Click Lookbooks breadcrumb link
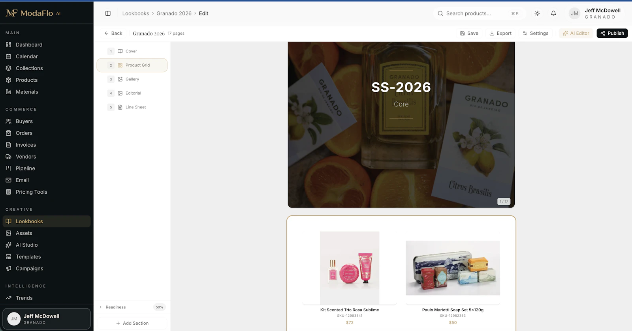 pyautogui.click(x=135, y=13)
